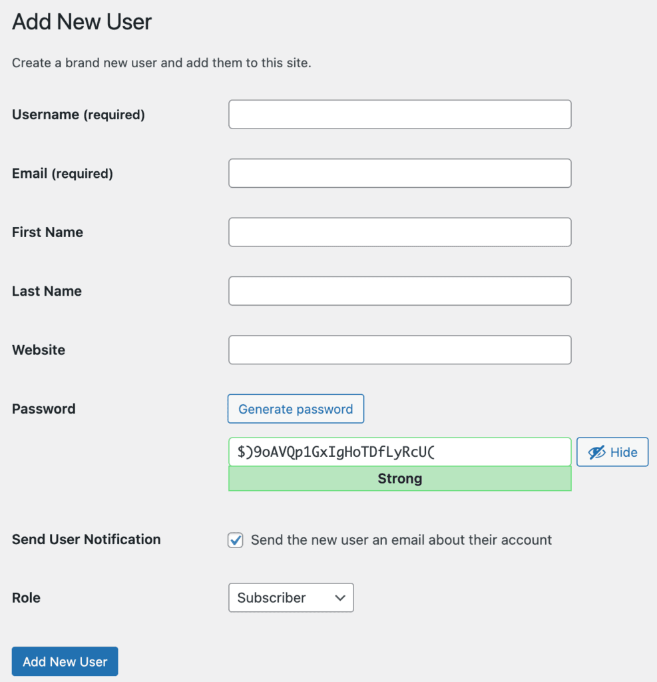Click the Add New User page heading
This screenshot has width=657, height=682.
click(x=81, y=22)
